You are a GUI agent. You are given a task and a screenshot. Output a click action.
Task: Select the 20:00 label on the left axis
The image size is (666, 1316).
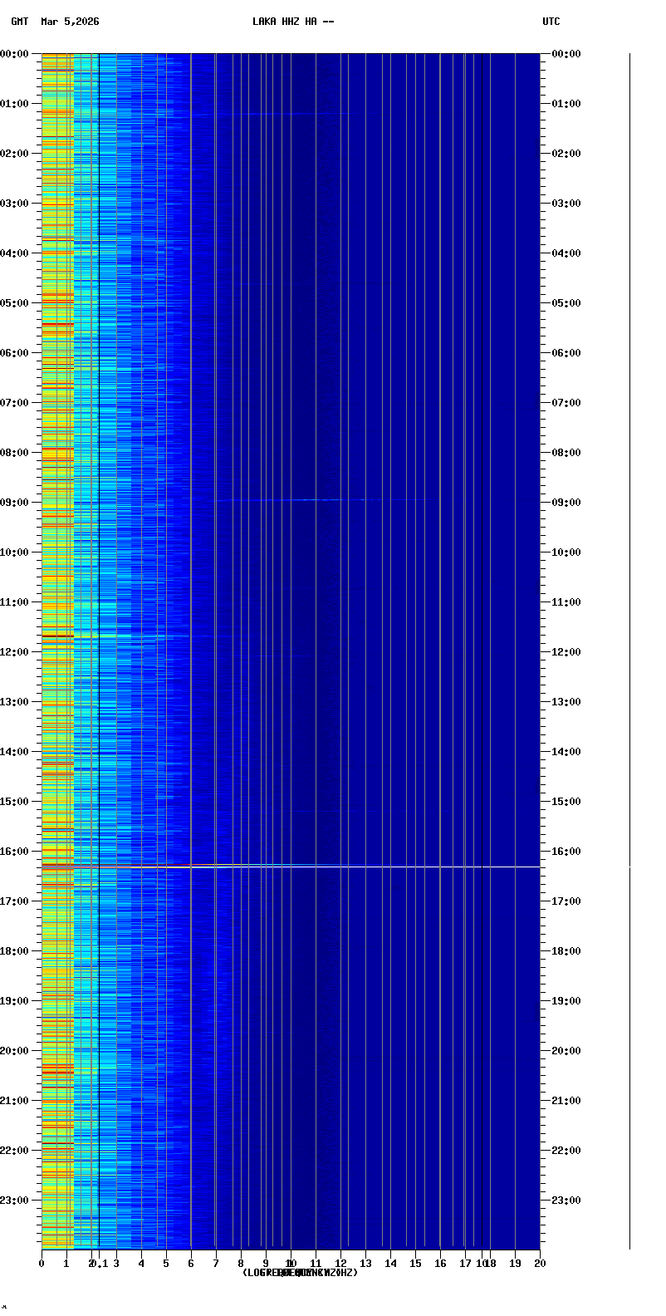pos(15,1051)
